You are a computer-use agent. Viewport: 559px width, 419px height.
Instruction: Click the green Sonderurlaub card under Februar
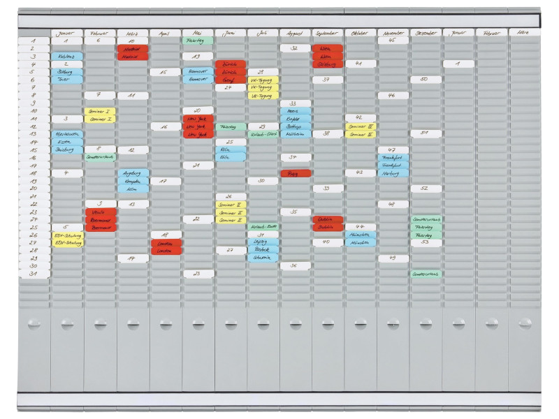(101, 156)
